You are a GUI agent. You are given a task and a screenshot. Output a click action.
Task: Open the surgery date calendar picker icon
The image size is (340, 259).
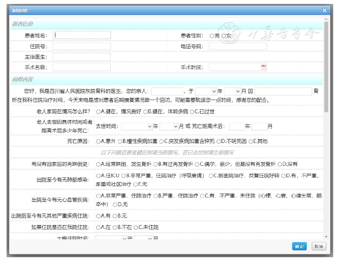click(264, 67)
